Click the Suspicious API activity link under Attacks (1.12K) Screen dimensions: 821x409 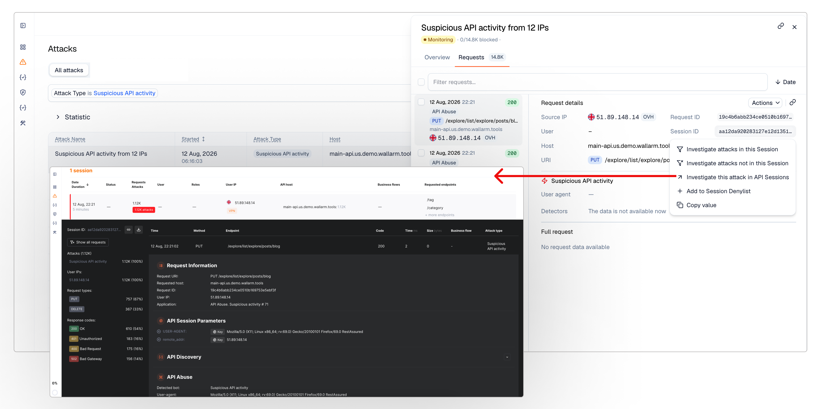tap(88, 261)
